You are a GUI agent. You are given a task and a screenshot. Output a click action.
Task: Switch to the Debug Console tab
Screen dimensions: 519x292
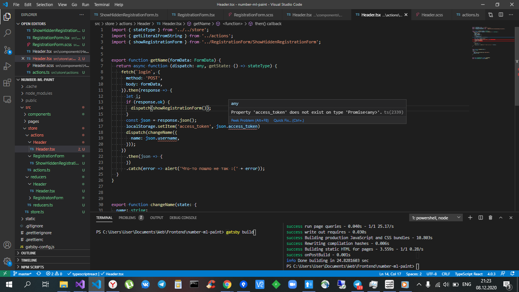pyautogui.click(x=183, y=217)
